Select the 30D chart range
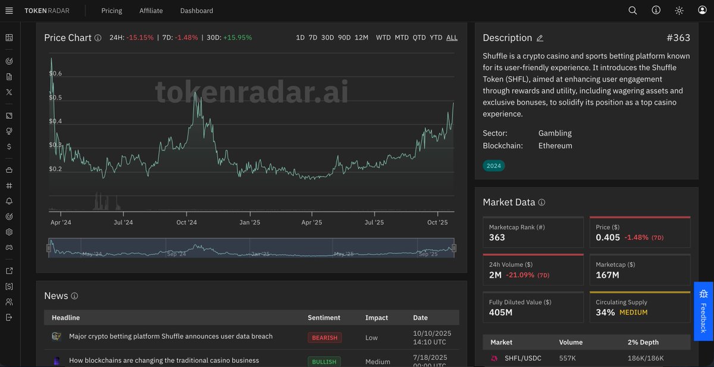The width and height of the screenshot is (714, 367). [x=327, y=37]
